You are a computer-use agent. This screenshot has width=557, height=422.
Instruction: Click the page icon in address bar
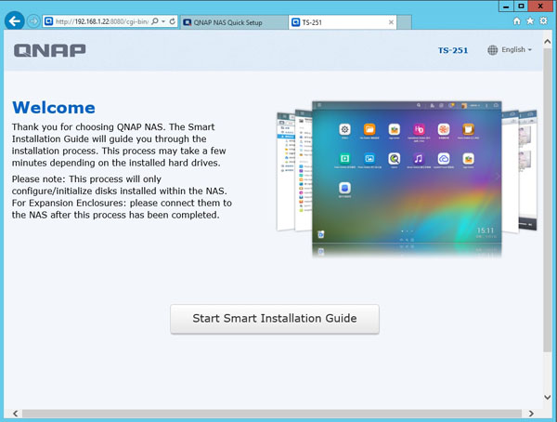[48, 21]
